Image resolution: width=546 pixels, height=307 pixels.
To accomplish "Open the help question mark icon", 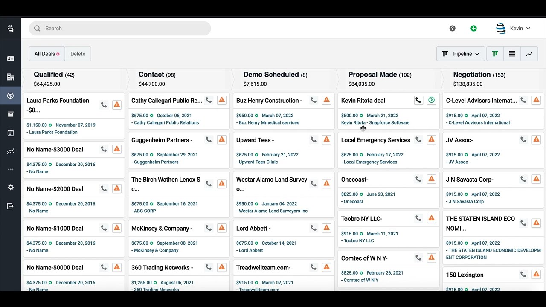I will point(452,29).
